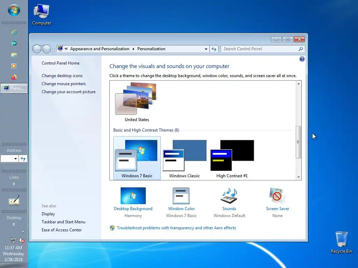Launch Windows Media Player from taskbar
This screenshot has width=358, height=268.
(x=14, y=66)
